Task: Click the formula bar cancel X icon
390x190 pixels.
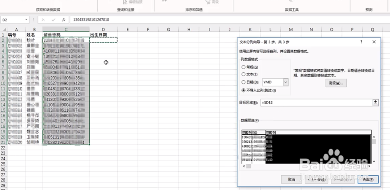Action: tap(43, 19)
